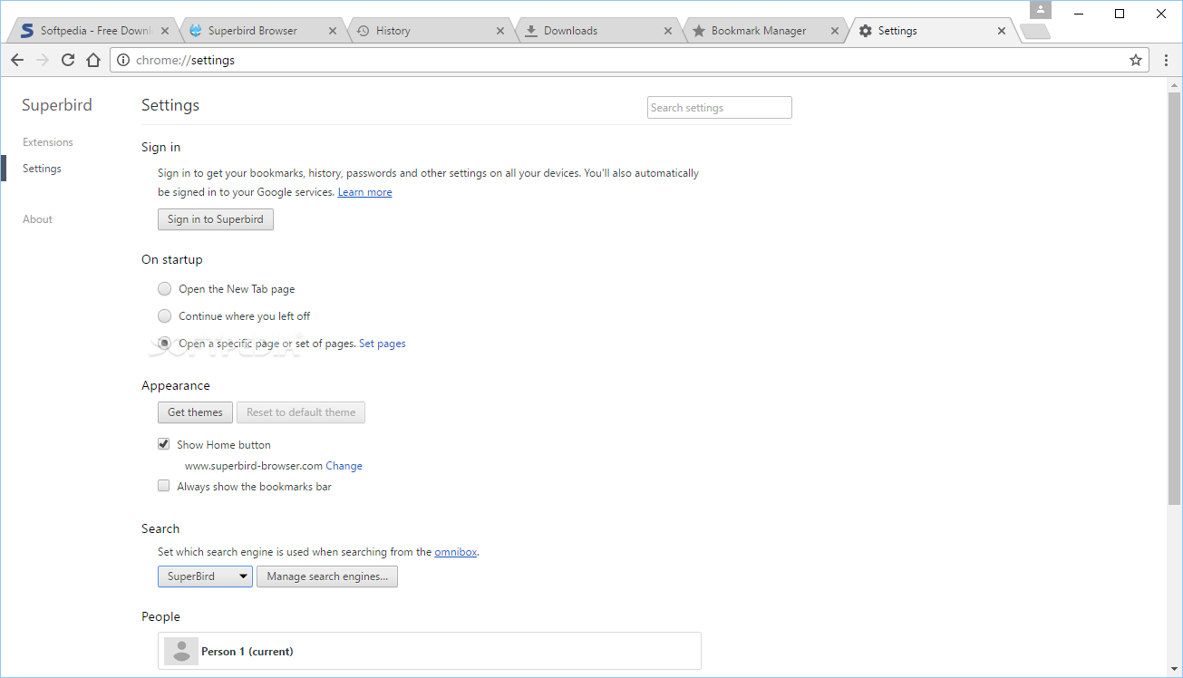Close the Softpedia tab
This screenshot has width=1183, height=678.
coord(165,31)
